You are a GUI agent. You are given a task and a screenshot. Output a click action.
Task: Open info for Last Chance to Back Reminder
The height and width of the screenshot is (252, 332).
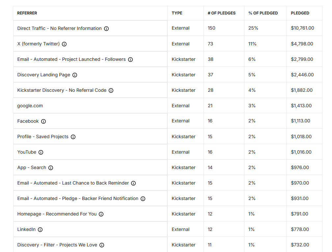point(133,183)
